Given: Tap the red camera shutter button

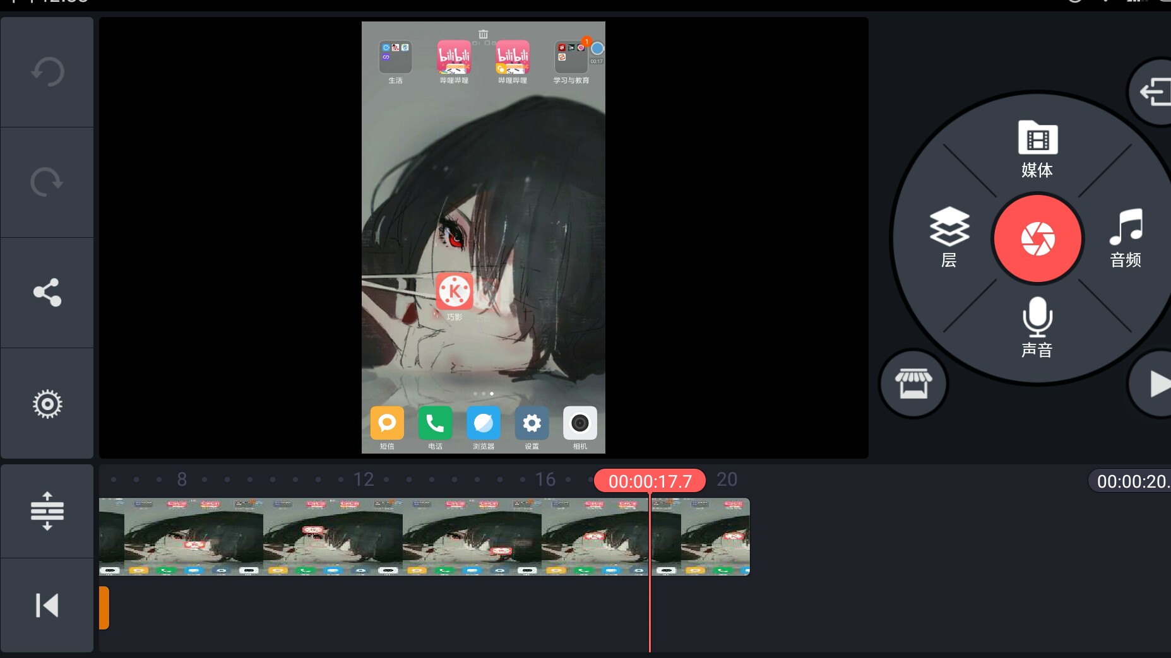Looking at the screenshot, I should pyautogui.click(x=1038, y=238).
